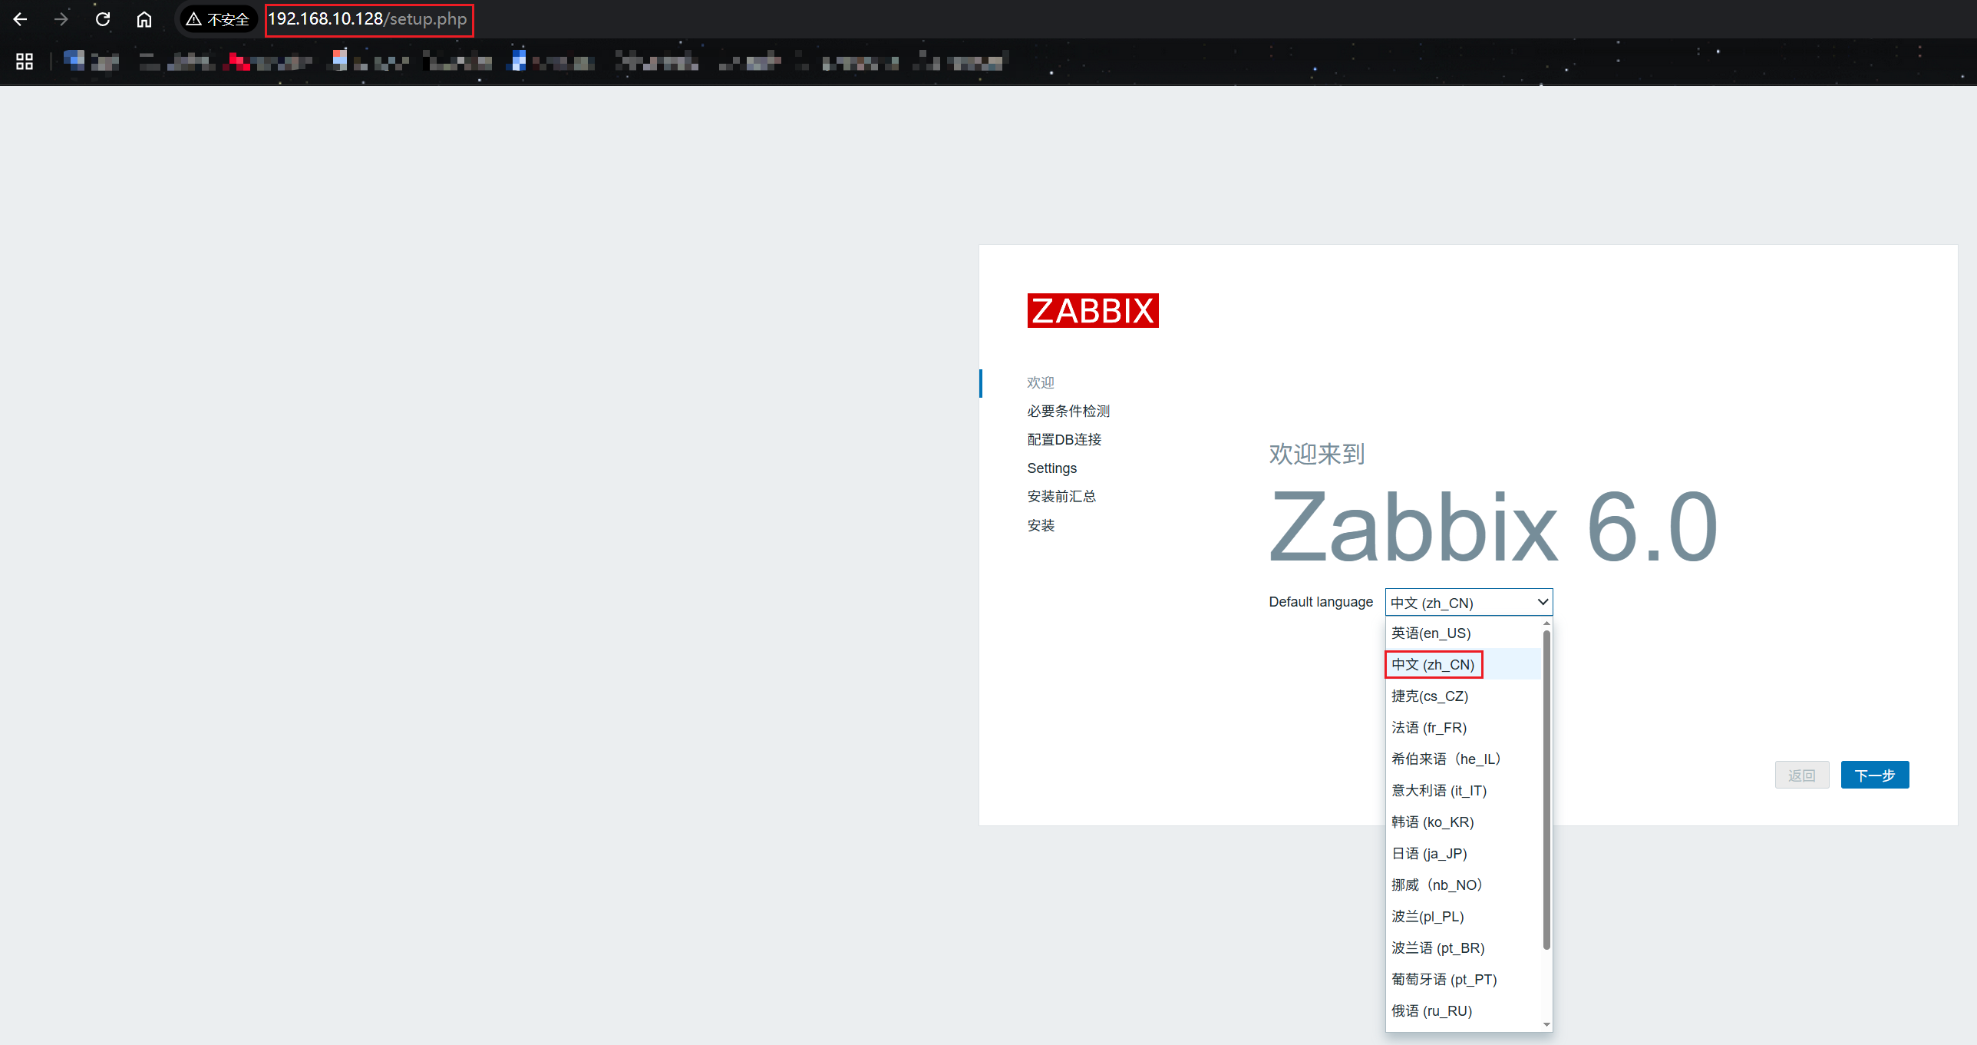Viewport: 1977px width, 1045px height.
Task: Choose 波兰语 (pt_BR) from the language list
Action: click(x=1463, y=948)
